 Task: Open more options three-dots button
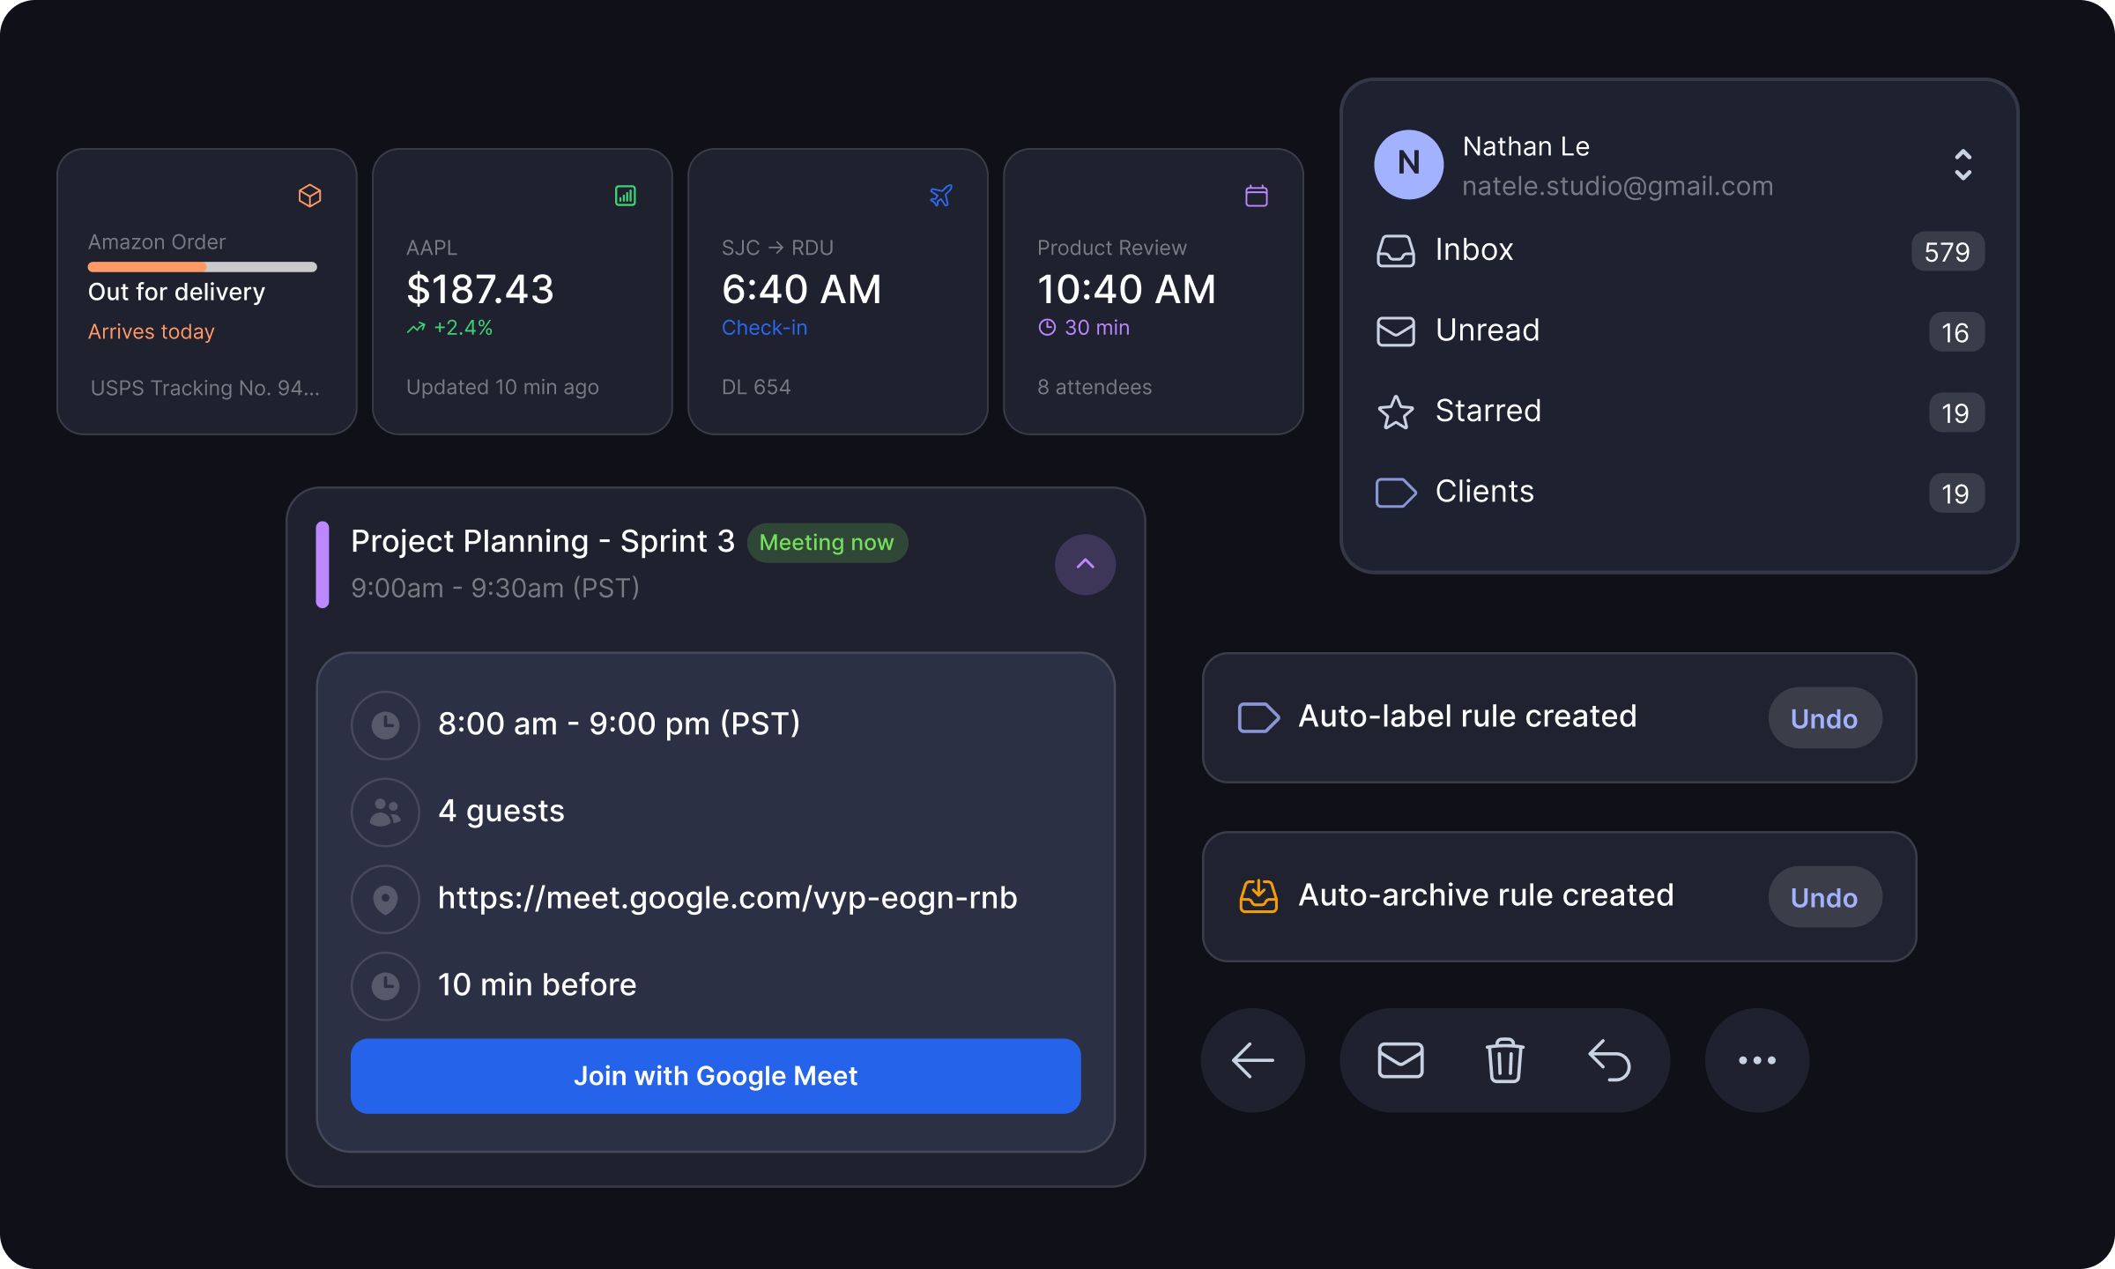(1757, 1060)
